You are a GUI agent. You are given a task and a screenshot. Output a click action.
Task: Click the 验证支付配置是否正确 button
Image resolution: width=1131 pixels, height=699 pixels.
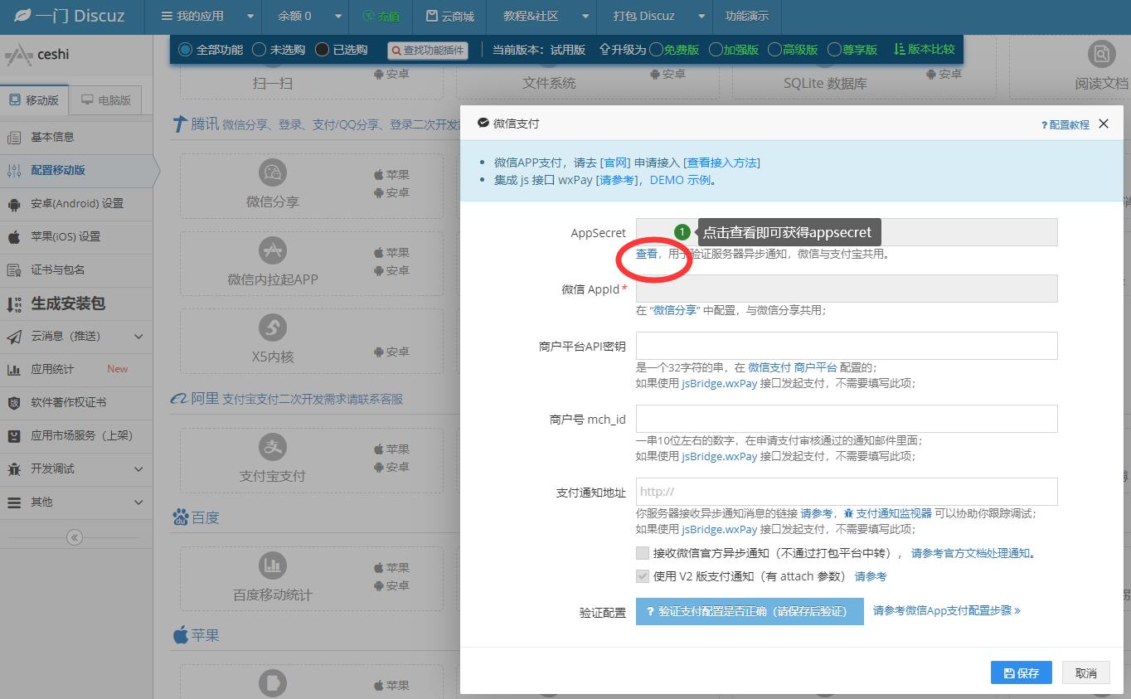(750, 611)
